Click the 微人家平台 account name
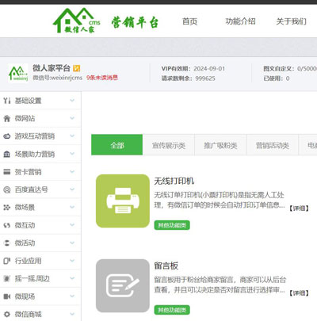 52,68
